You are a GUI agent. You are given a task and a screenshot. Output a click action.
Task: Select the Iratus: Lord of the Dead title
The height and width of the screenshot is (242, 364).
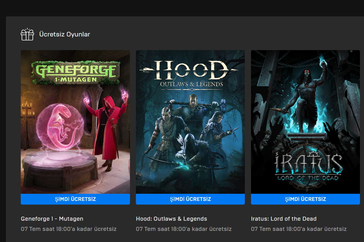coord(284,219)
